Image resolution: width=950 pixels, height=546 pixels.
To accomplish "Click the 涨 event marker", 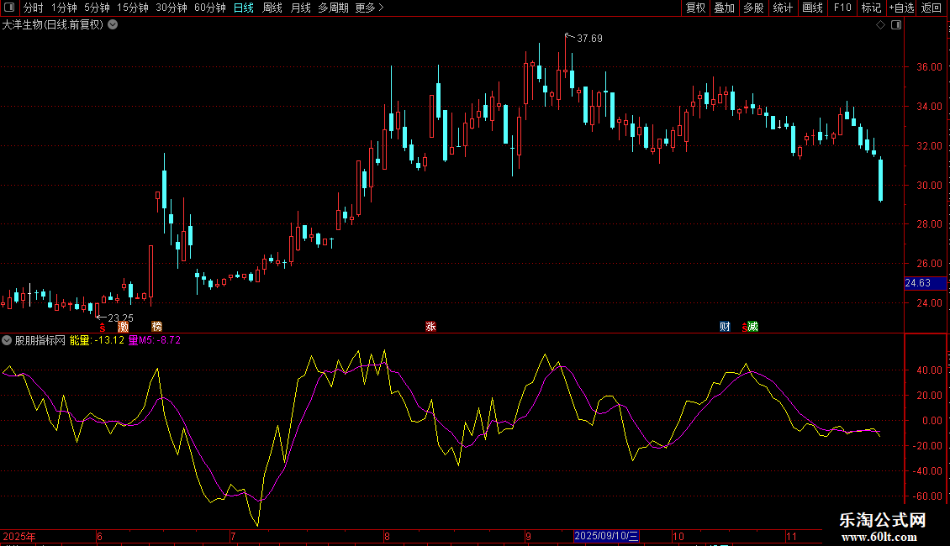I will click(x=430, y=327).
